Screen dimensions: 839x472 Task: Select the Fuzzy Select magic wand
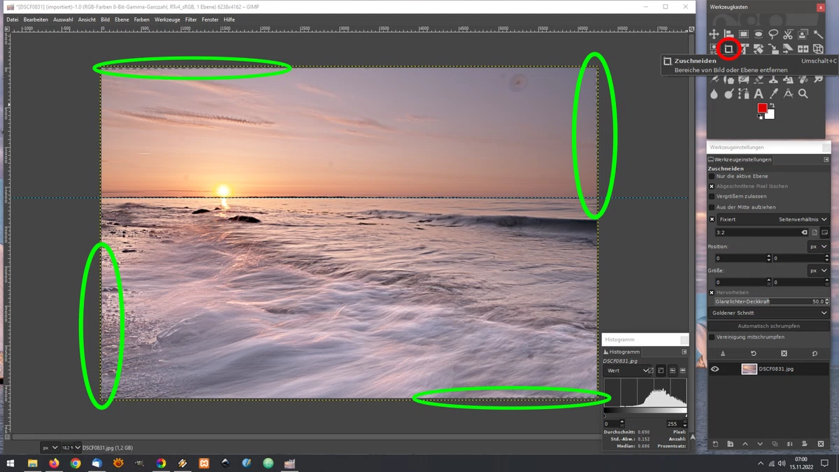tap(818, 34)
